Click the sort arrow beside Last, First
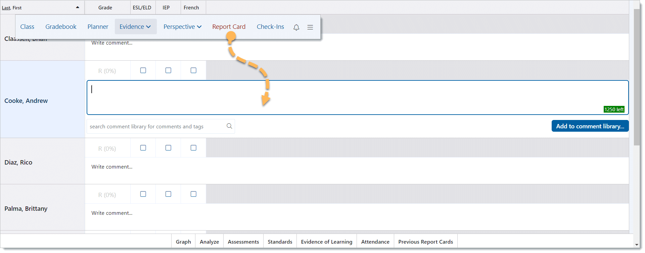The height and width of the screenshot is (253, 645). [78, 7]
